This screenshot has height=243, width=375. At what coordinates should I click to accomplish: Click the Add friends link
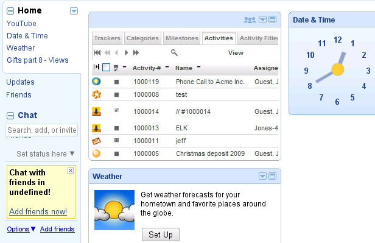pyautogui.click(x=57, y=229)
